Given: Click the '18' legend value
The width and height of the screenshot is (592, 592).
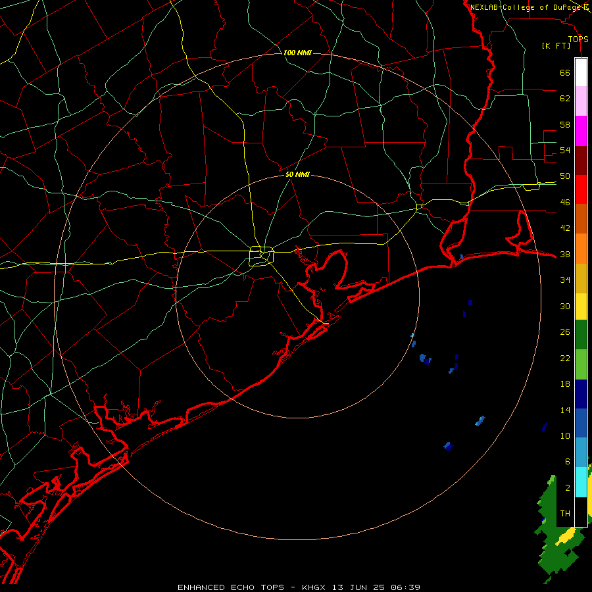Looking at the screenshot, I should pos(565,384).
